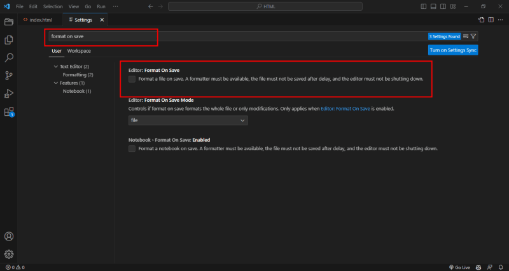The width and height of the screenshot is (509, 271).
Task: Click the Copilot status bar icon
Action: click(x=478, y=267)
